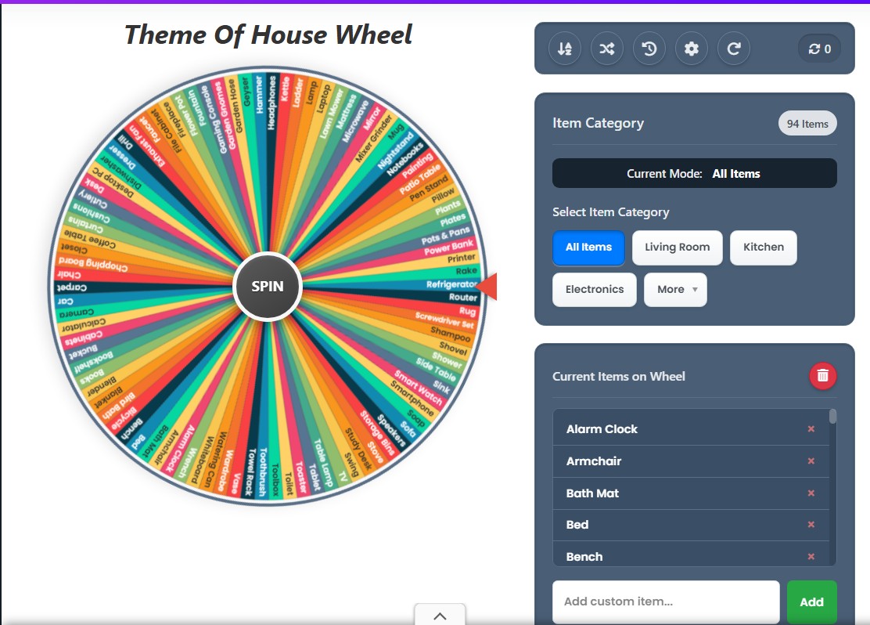The height and width of the screenshot is (625, 870).
Task: Click the Current Mode All Items bar
Action: click(694, 173)
